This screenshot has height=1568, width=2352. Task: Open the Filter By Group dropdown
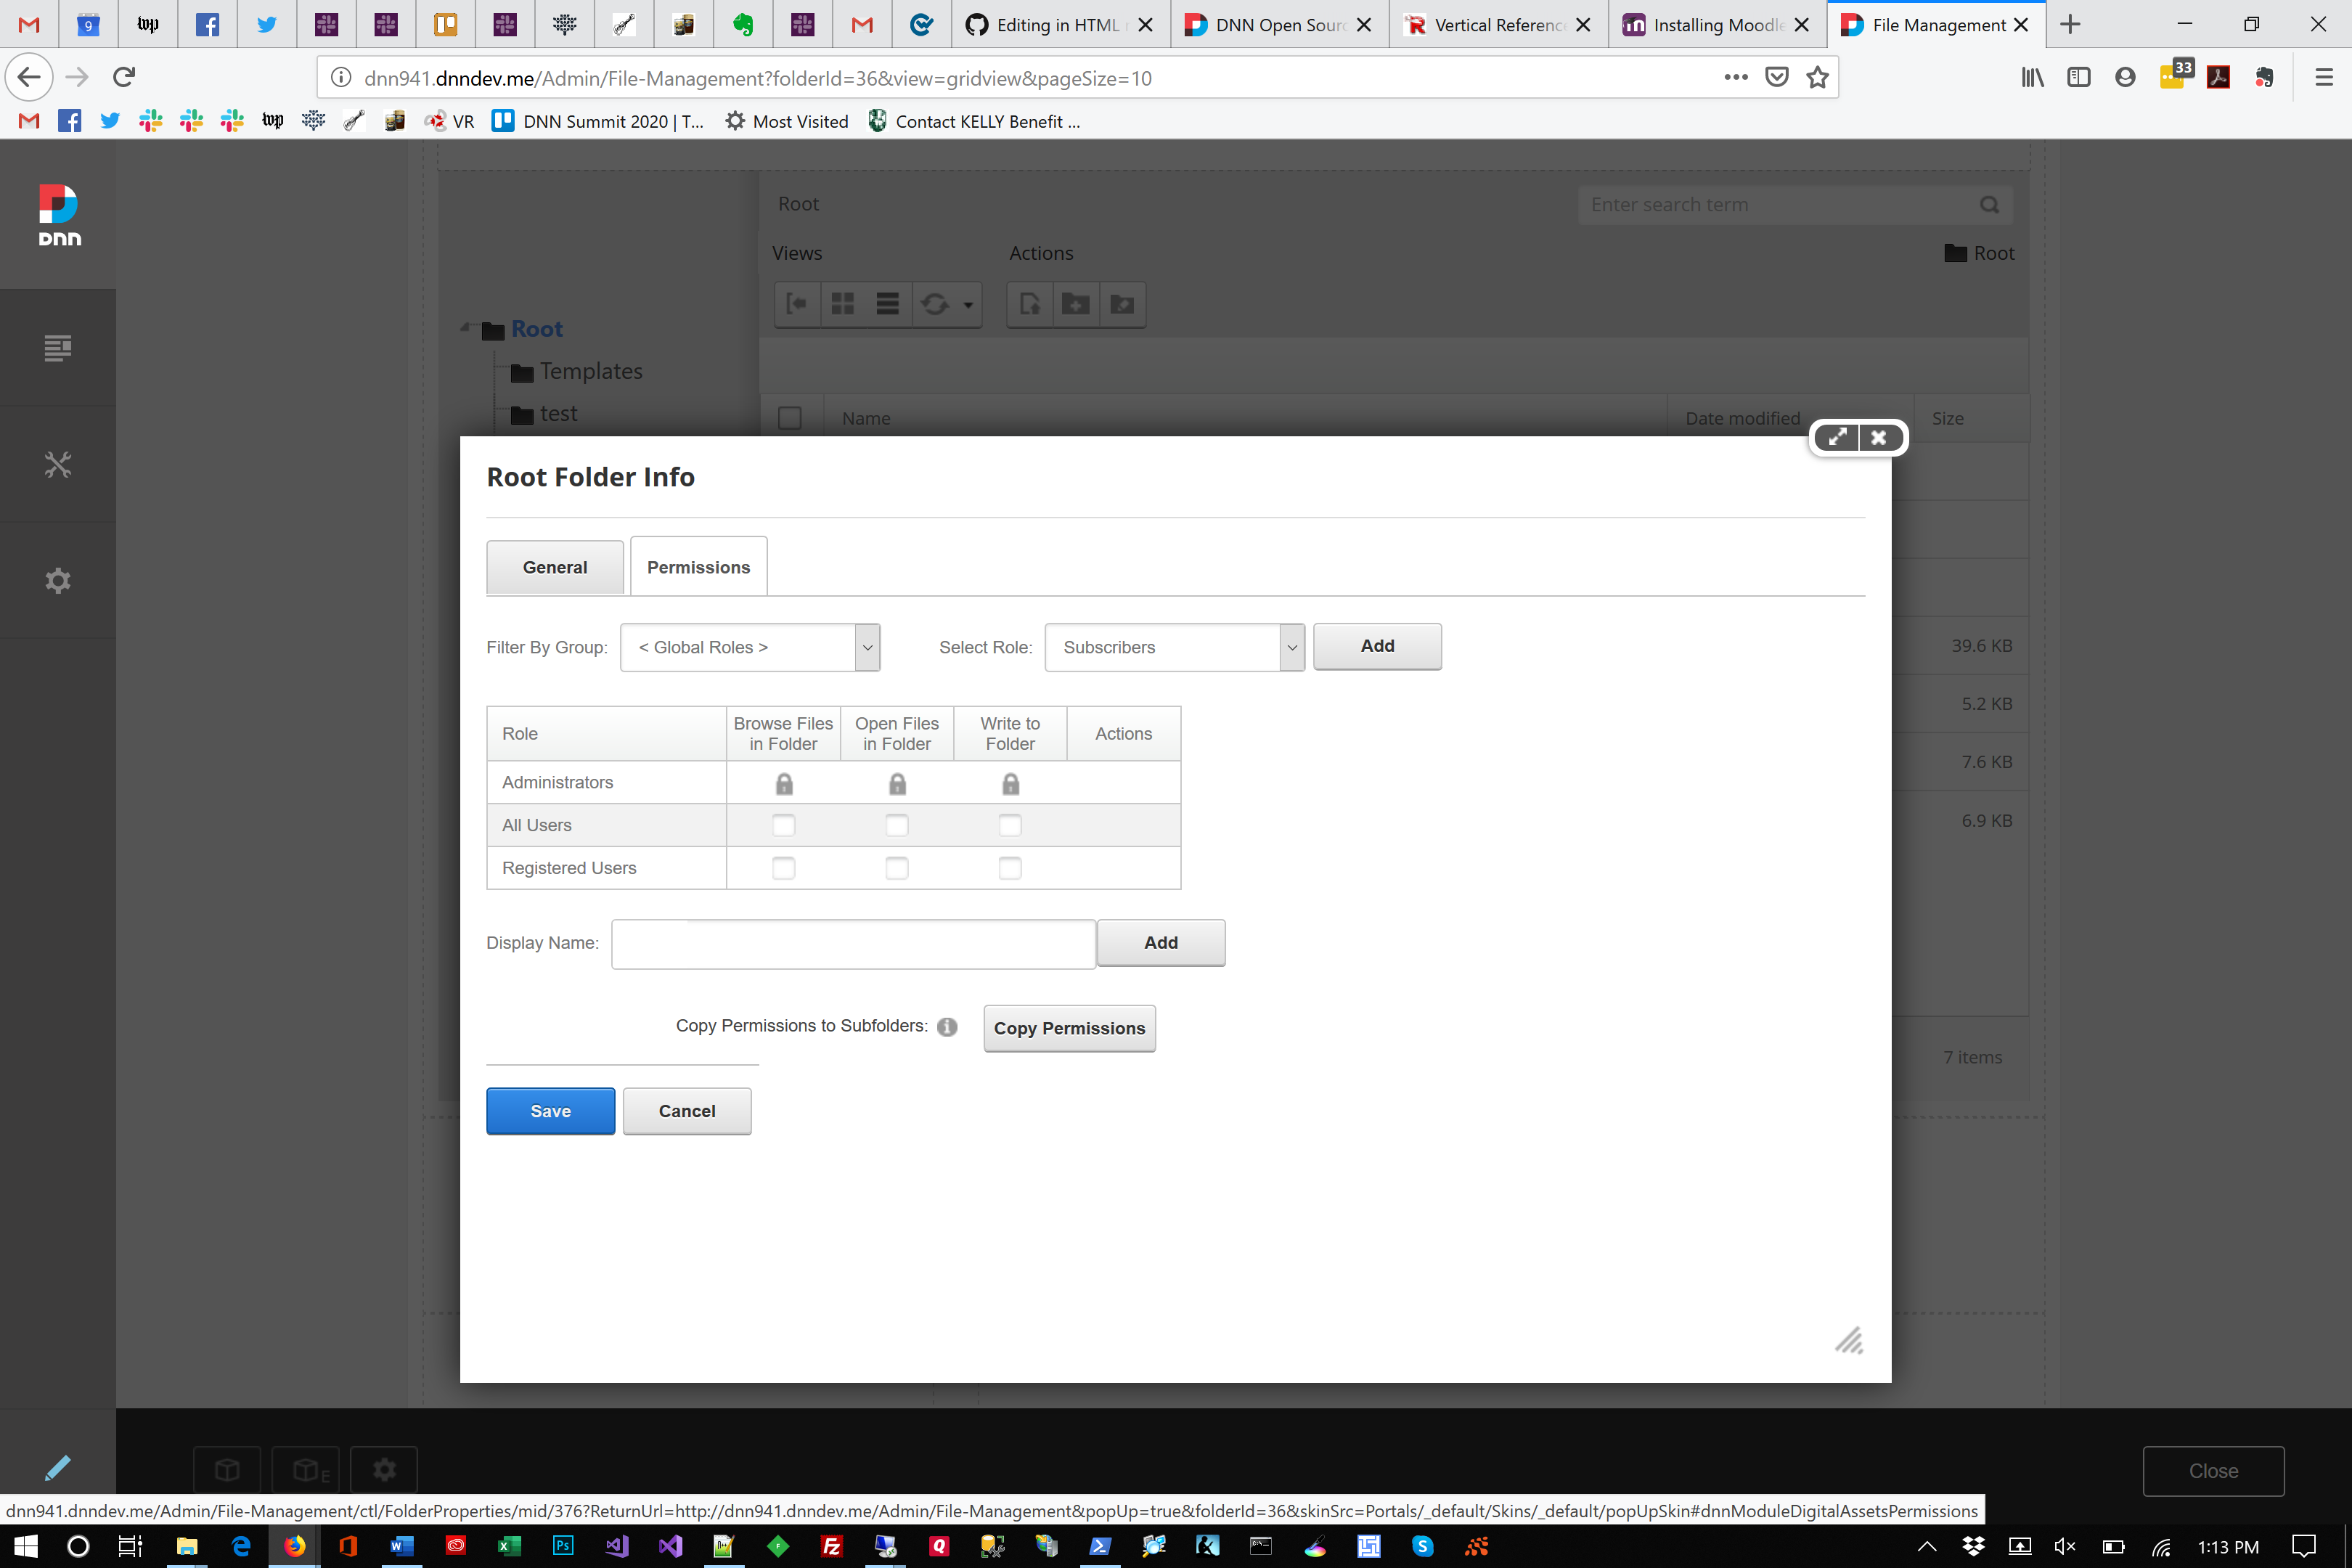pyautogui.click(x=749, y=647)
